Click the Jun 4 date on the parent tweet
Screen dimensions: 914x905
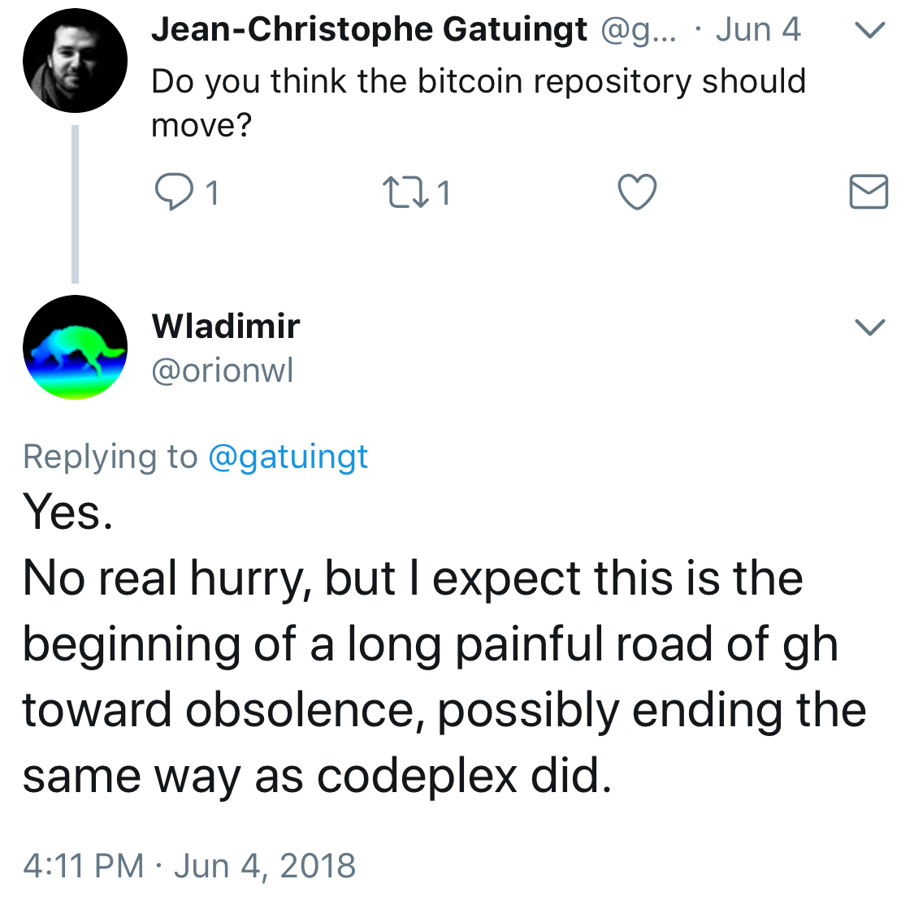(758, 29)
